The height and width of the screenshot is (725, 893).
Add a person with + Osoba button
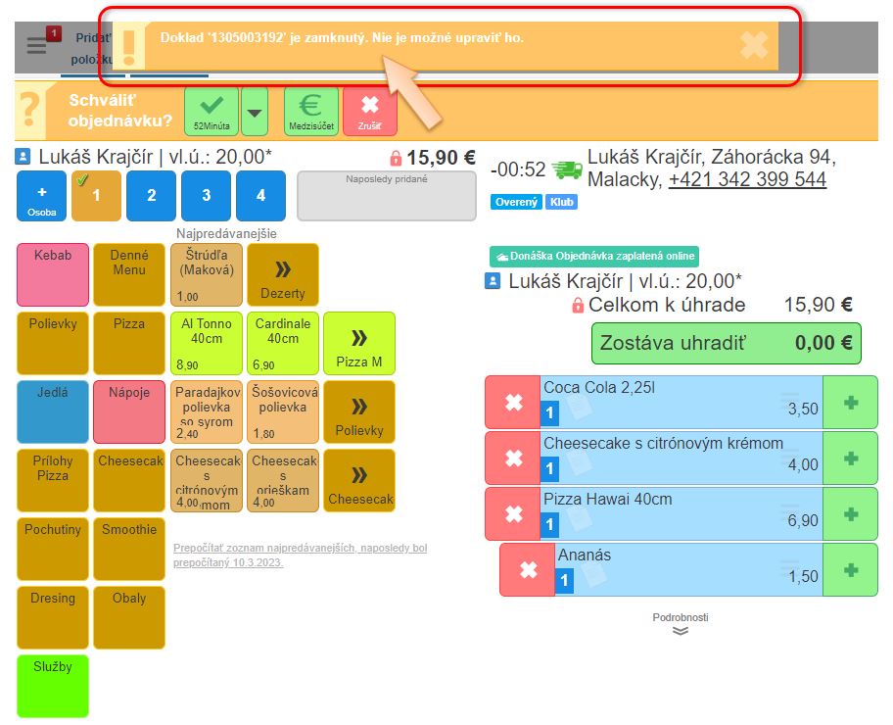pyautogui.click(x=42, y=196)
